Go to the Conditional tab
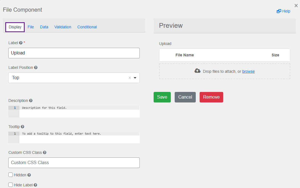Image resolution: width=300 pixels, height=188 pixels. click(87, 27)
